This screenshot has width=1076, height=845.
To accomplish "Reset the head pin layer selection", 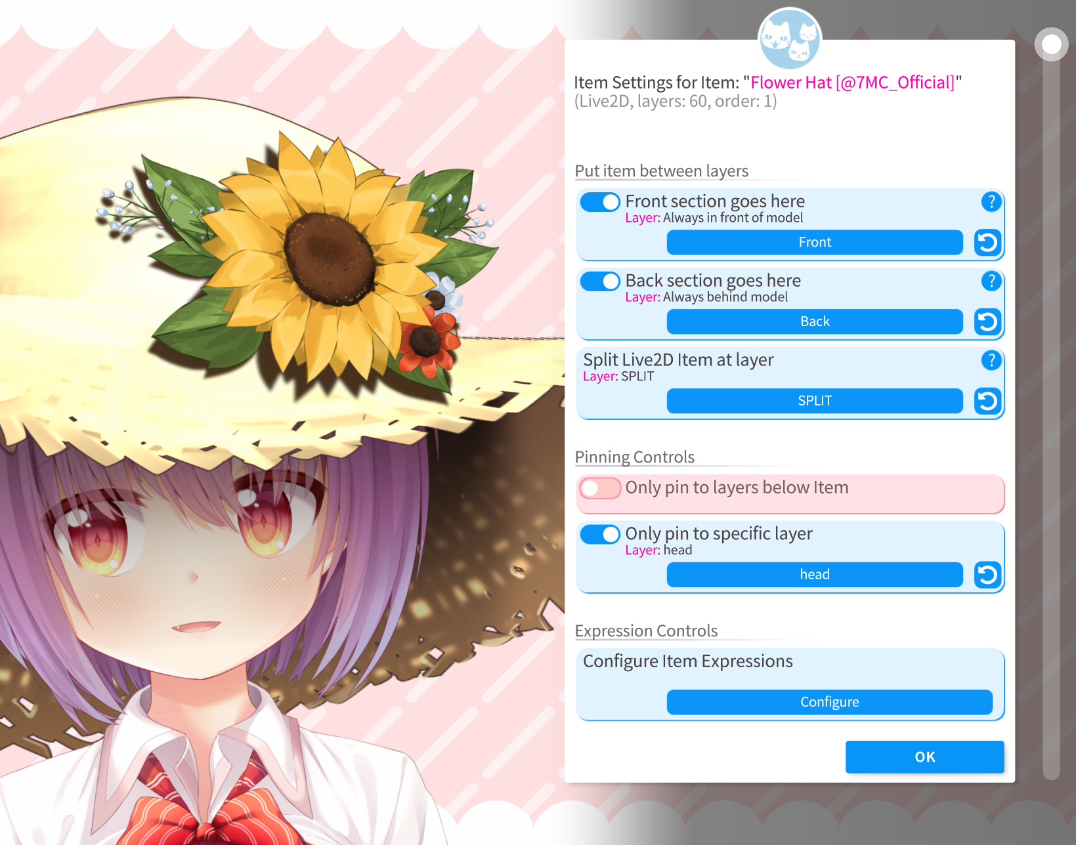I will point(987,575).
